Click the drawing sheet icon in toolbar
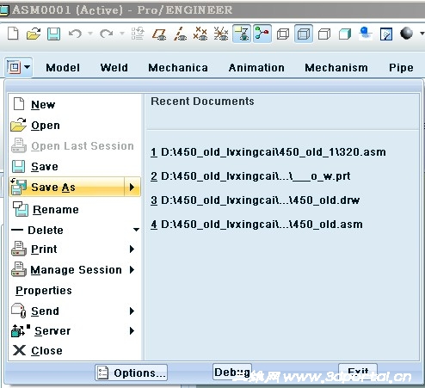This screenshot has width=425, height=388. 386,34
